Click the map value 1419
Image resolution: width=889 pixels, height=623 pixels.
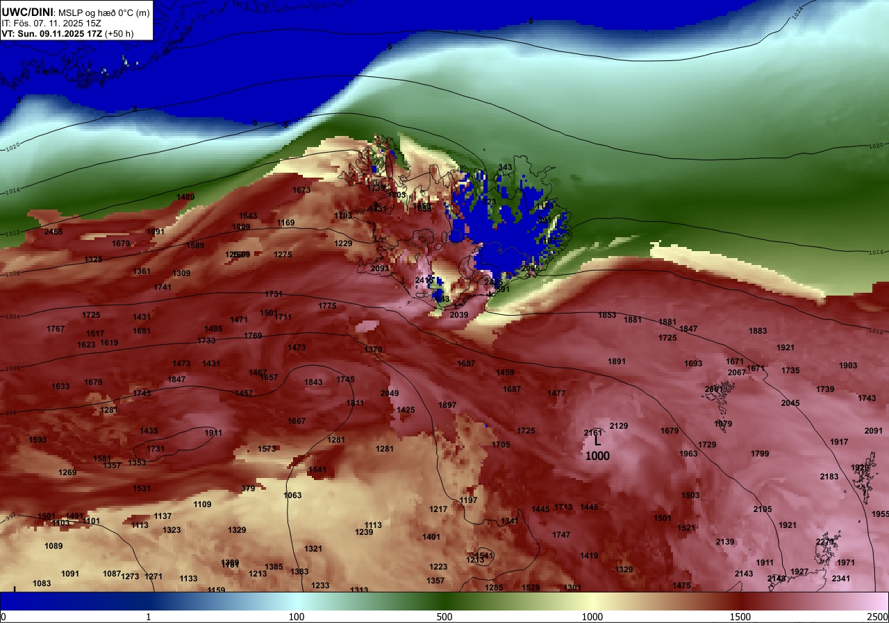[x=589, y=556]
